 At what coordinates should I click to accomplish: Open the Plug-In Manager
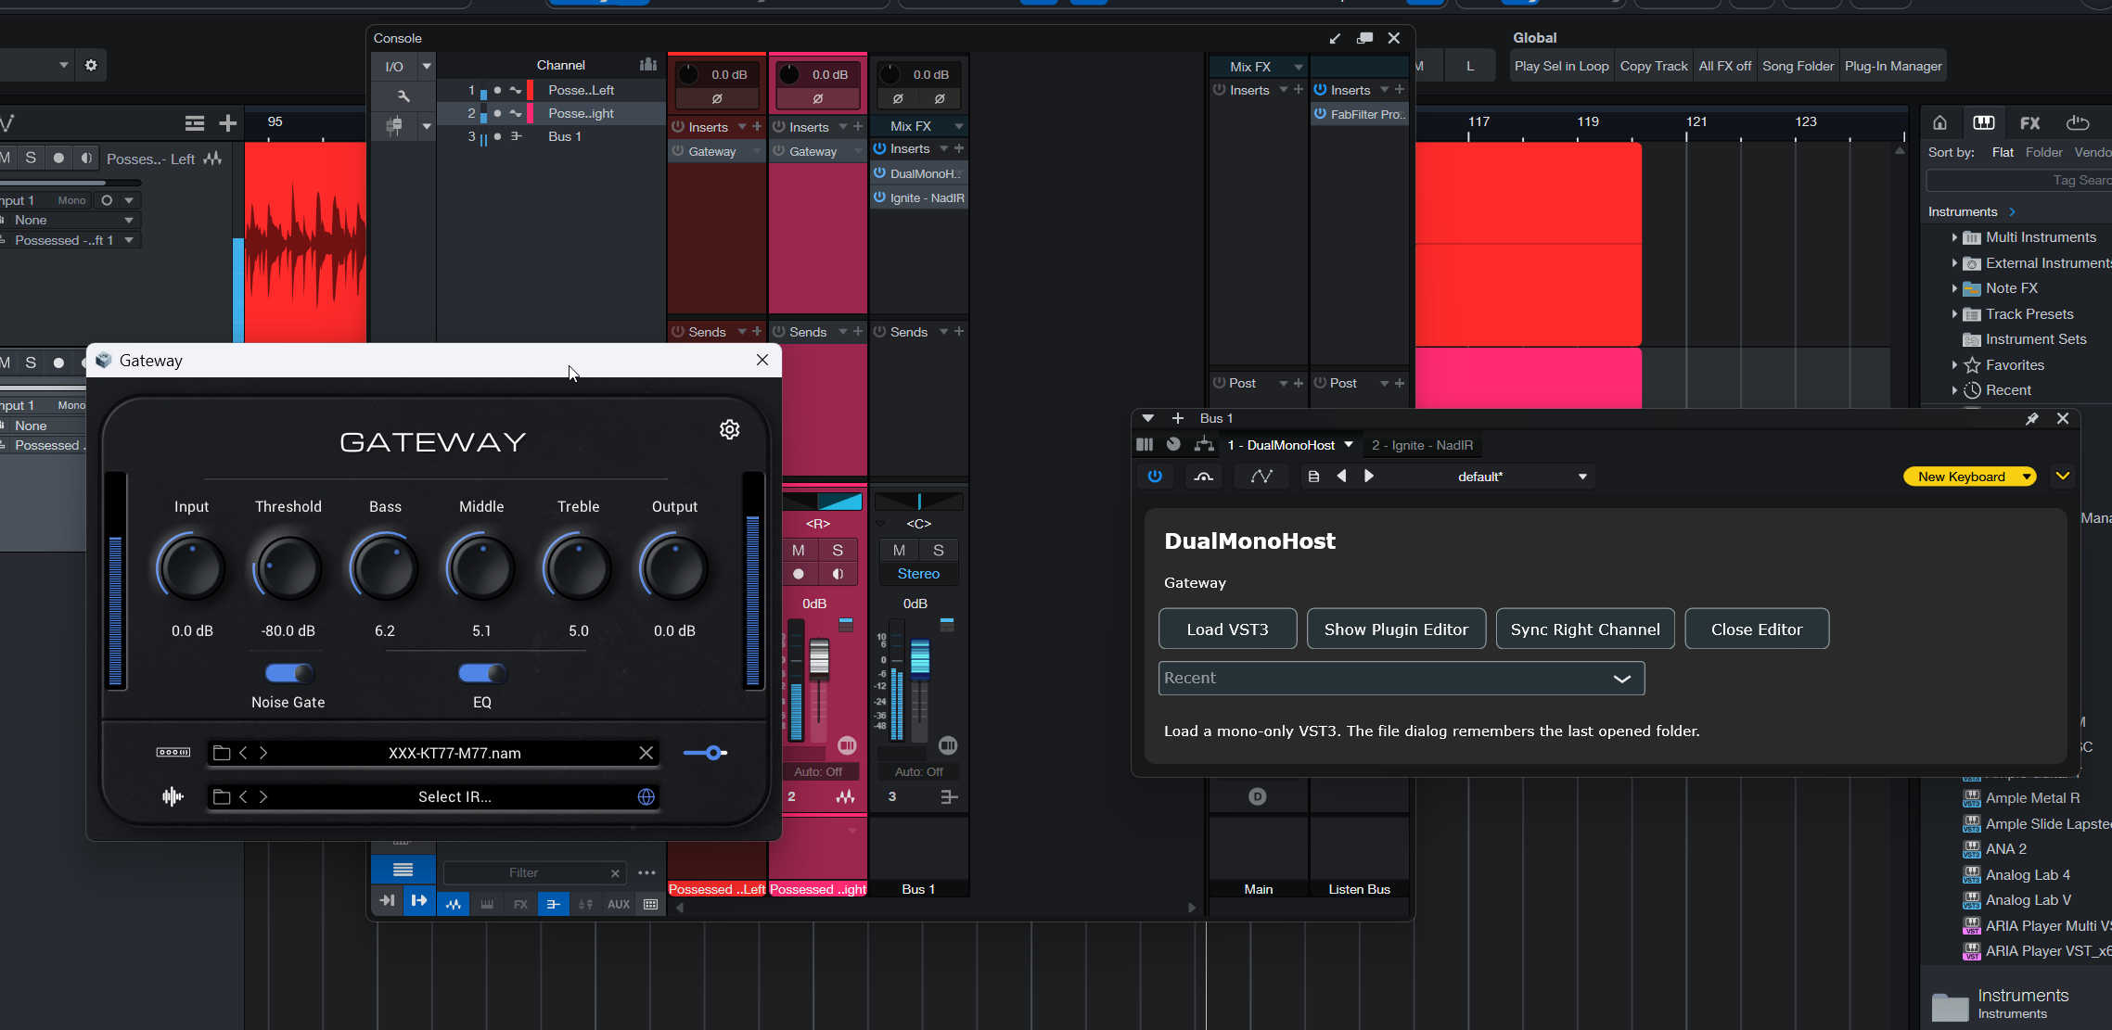tap(1893, 66)
